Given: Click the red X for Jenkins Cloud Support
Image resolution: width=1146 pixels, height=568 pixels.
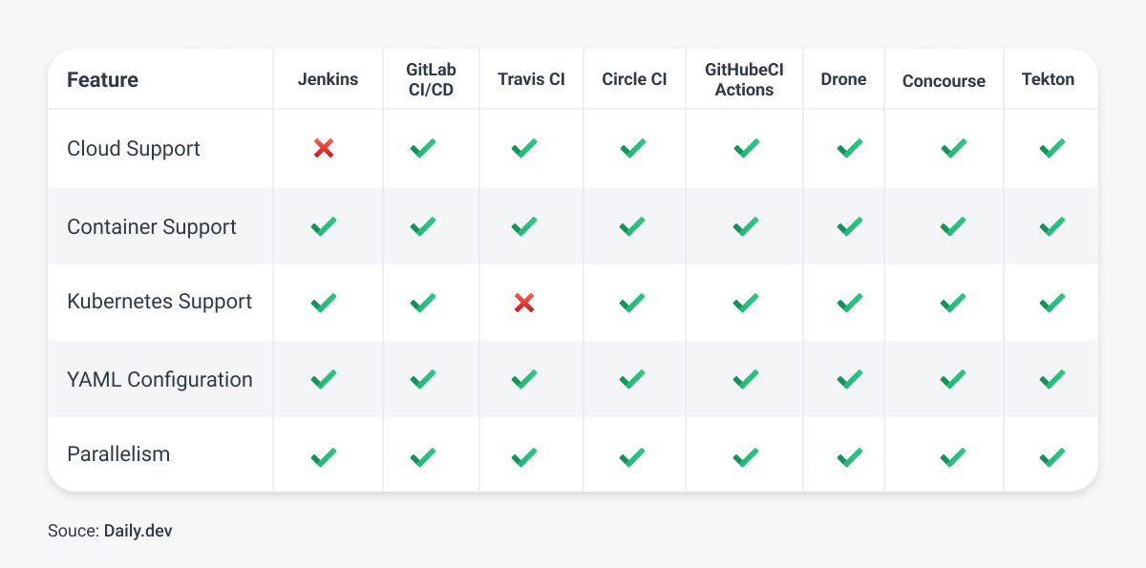Looking at the screenshot, I should click(324, 149).
